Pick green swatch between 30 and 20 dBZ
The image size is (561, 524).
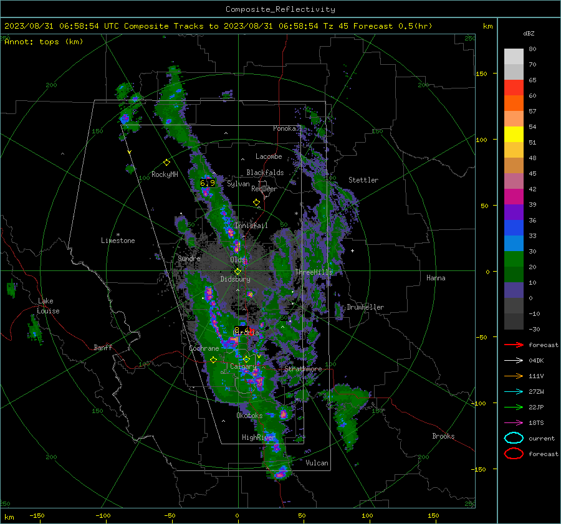(514, 259)
